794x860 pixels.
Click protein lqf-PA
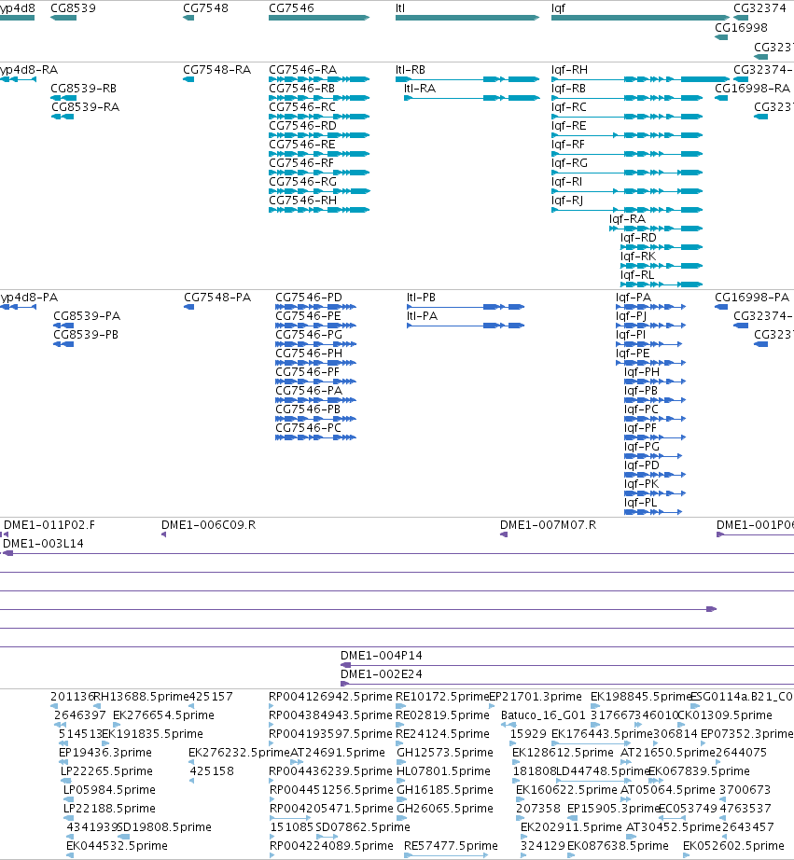coord(634,298)
